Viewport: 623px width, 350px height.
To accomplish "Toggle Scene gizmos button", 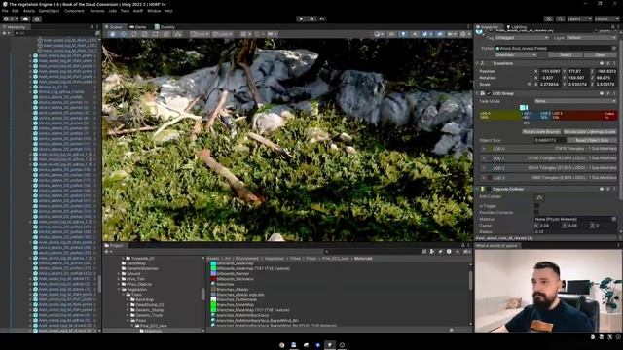I will point(464,35).
